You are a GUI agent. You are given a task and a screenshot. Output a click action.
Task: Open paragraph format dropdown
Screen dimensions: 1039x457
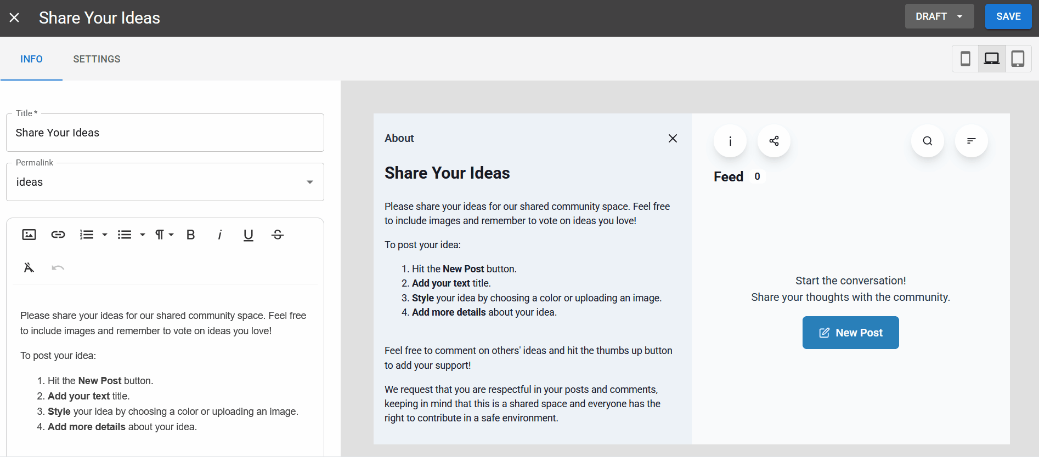[x=164, y=235]
